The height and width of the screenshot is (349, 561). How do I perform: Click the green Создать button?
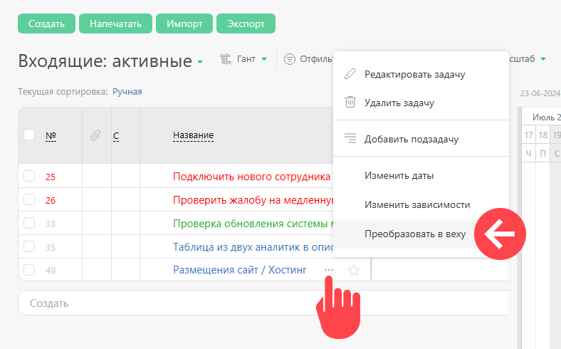(x=46, y=24)
